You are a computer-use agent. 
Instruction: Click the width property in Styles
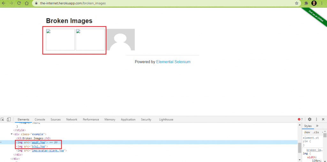(311, 158)
